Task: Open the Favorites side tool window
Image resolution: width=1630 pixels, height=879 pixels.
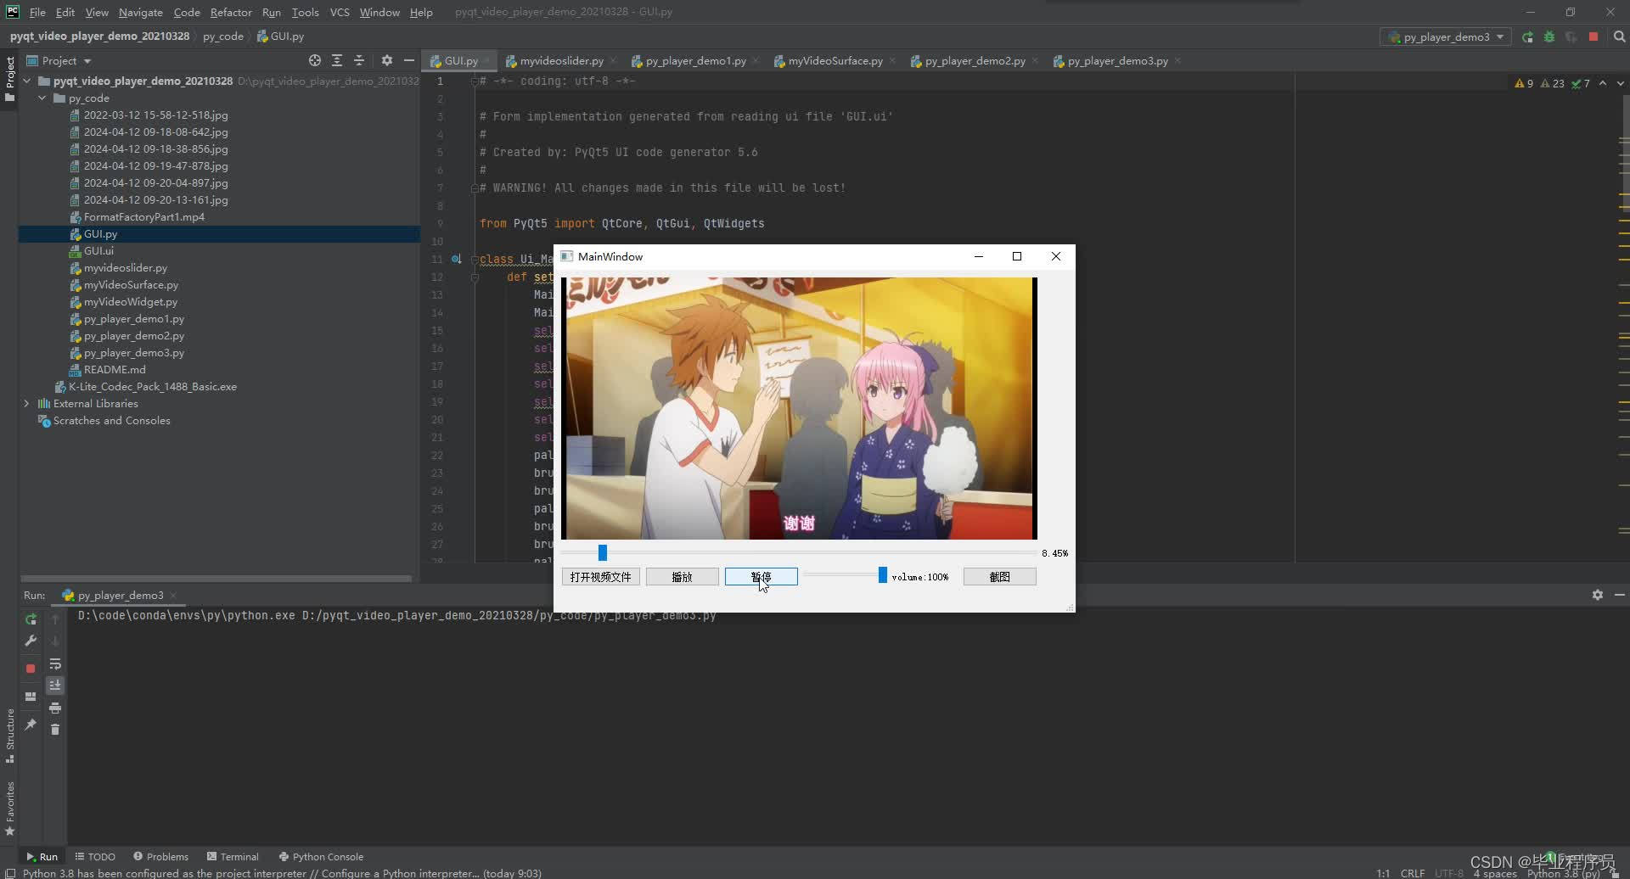Action: coord(10,808)
